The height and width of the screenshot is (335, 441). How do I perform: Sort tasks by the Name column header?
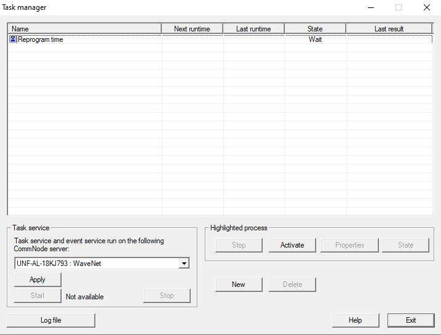[84, 29]
